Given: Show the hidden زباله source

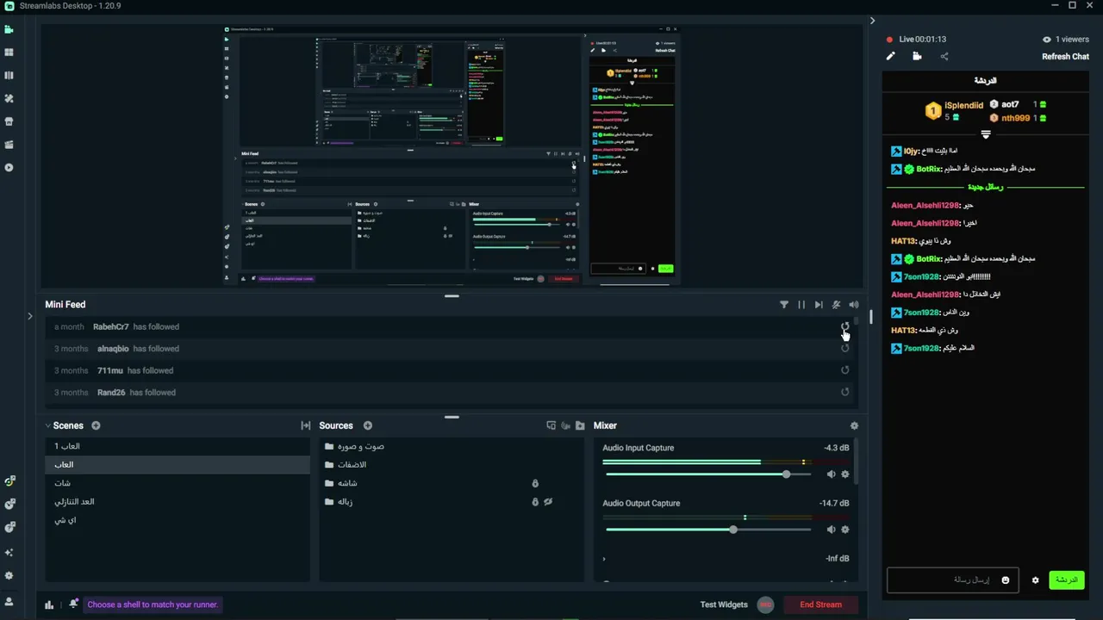Looking at the screenshot, I should pyautogui.click(x=548, y=502).
